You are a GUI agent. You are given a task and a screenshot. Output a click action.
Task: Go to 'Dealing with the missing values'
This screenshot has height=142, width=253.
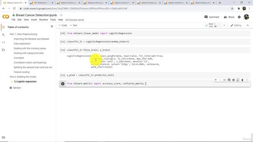coord(30,48)
